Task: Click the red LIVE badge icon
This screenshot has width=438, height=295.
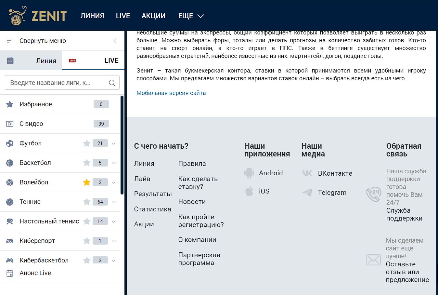Action: [72, 60]
